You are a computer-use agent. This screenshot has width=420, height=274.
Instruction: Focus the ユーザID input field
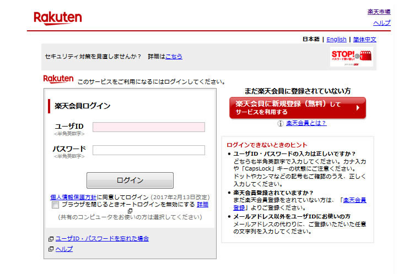(x=149, y=127)
